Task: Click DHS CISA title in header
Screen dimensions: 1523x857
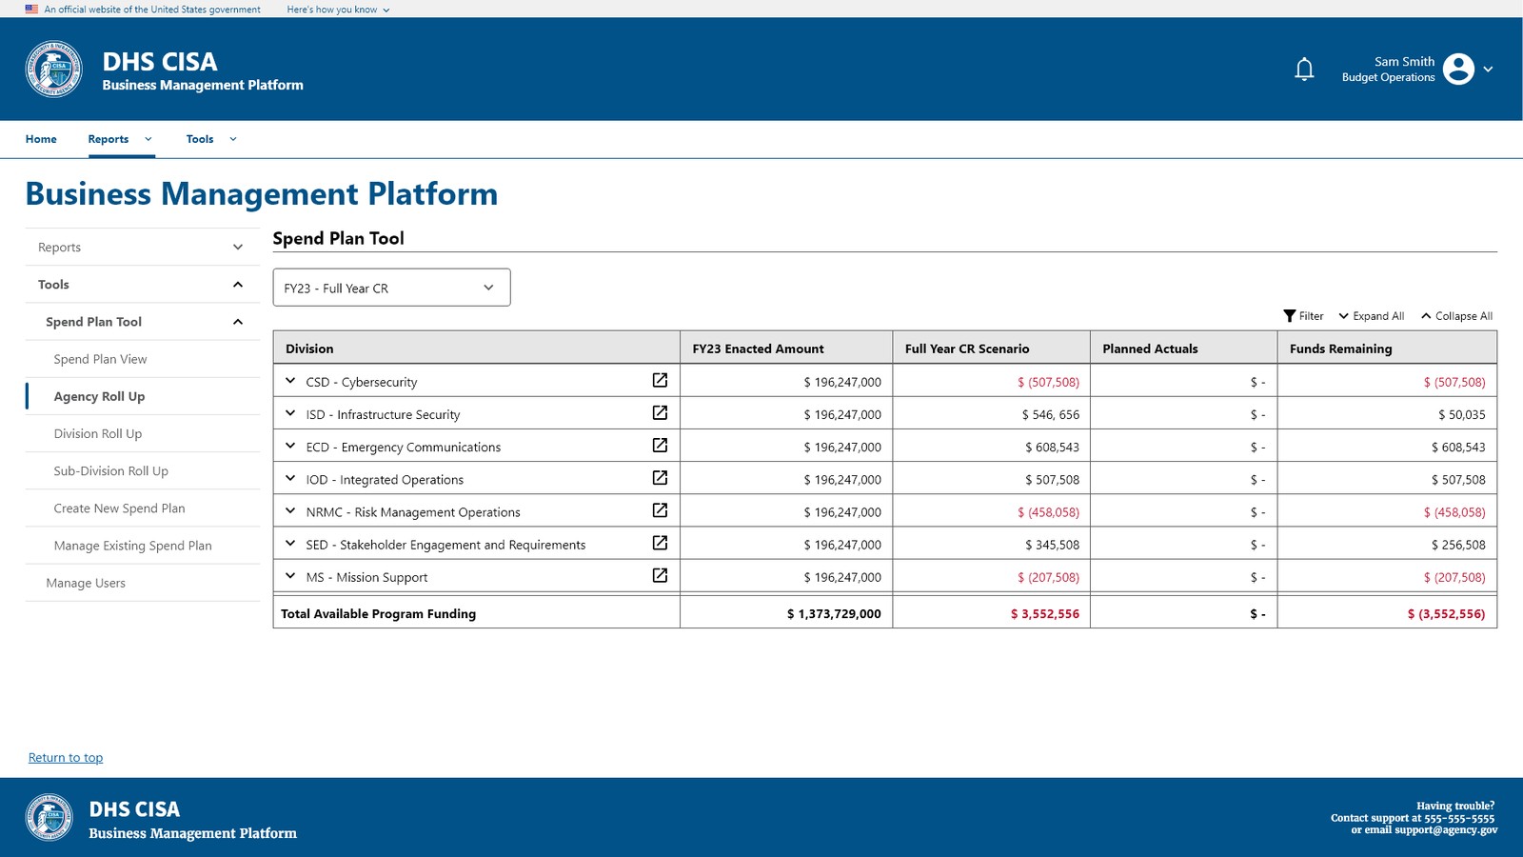Action: point(160,62)
